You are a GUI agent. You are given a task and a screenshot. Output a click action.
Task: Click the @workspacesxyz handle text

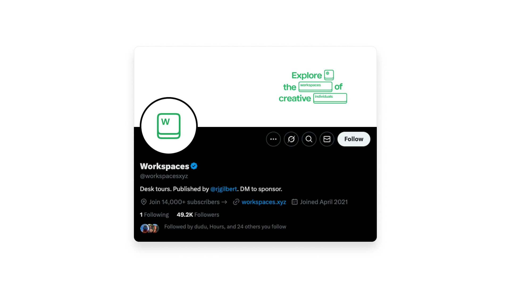tap(164, 176)
